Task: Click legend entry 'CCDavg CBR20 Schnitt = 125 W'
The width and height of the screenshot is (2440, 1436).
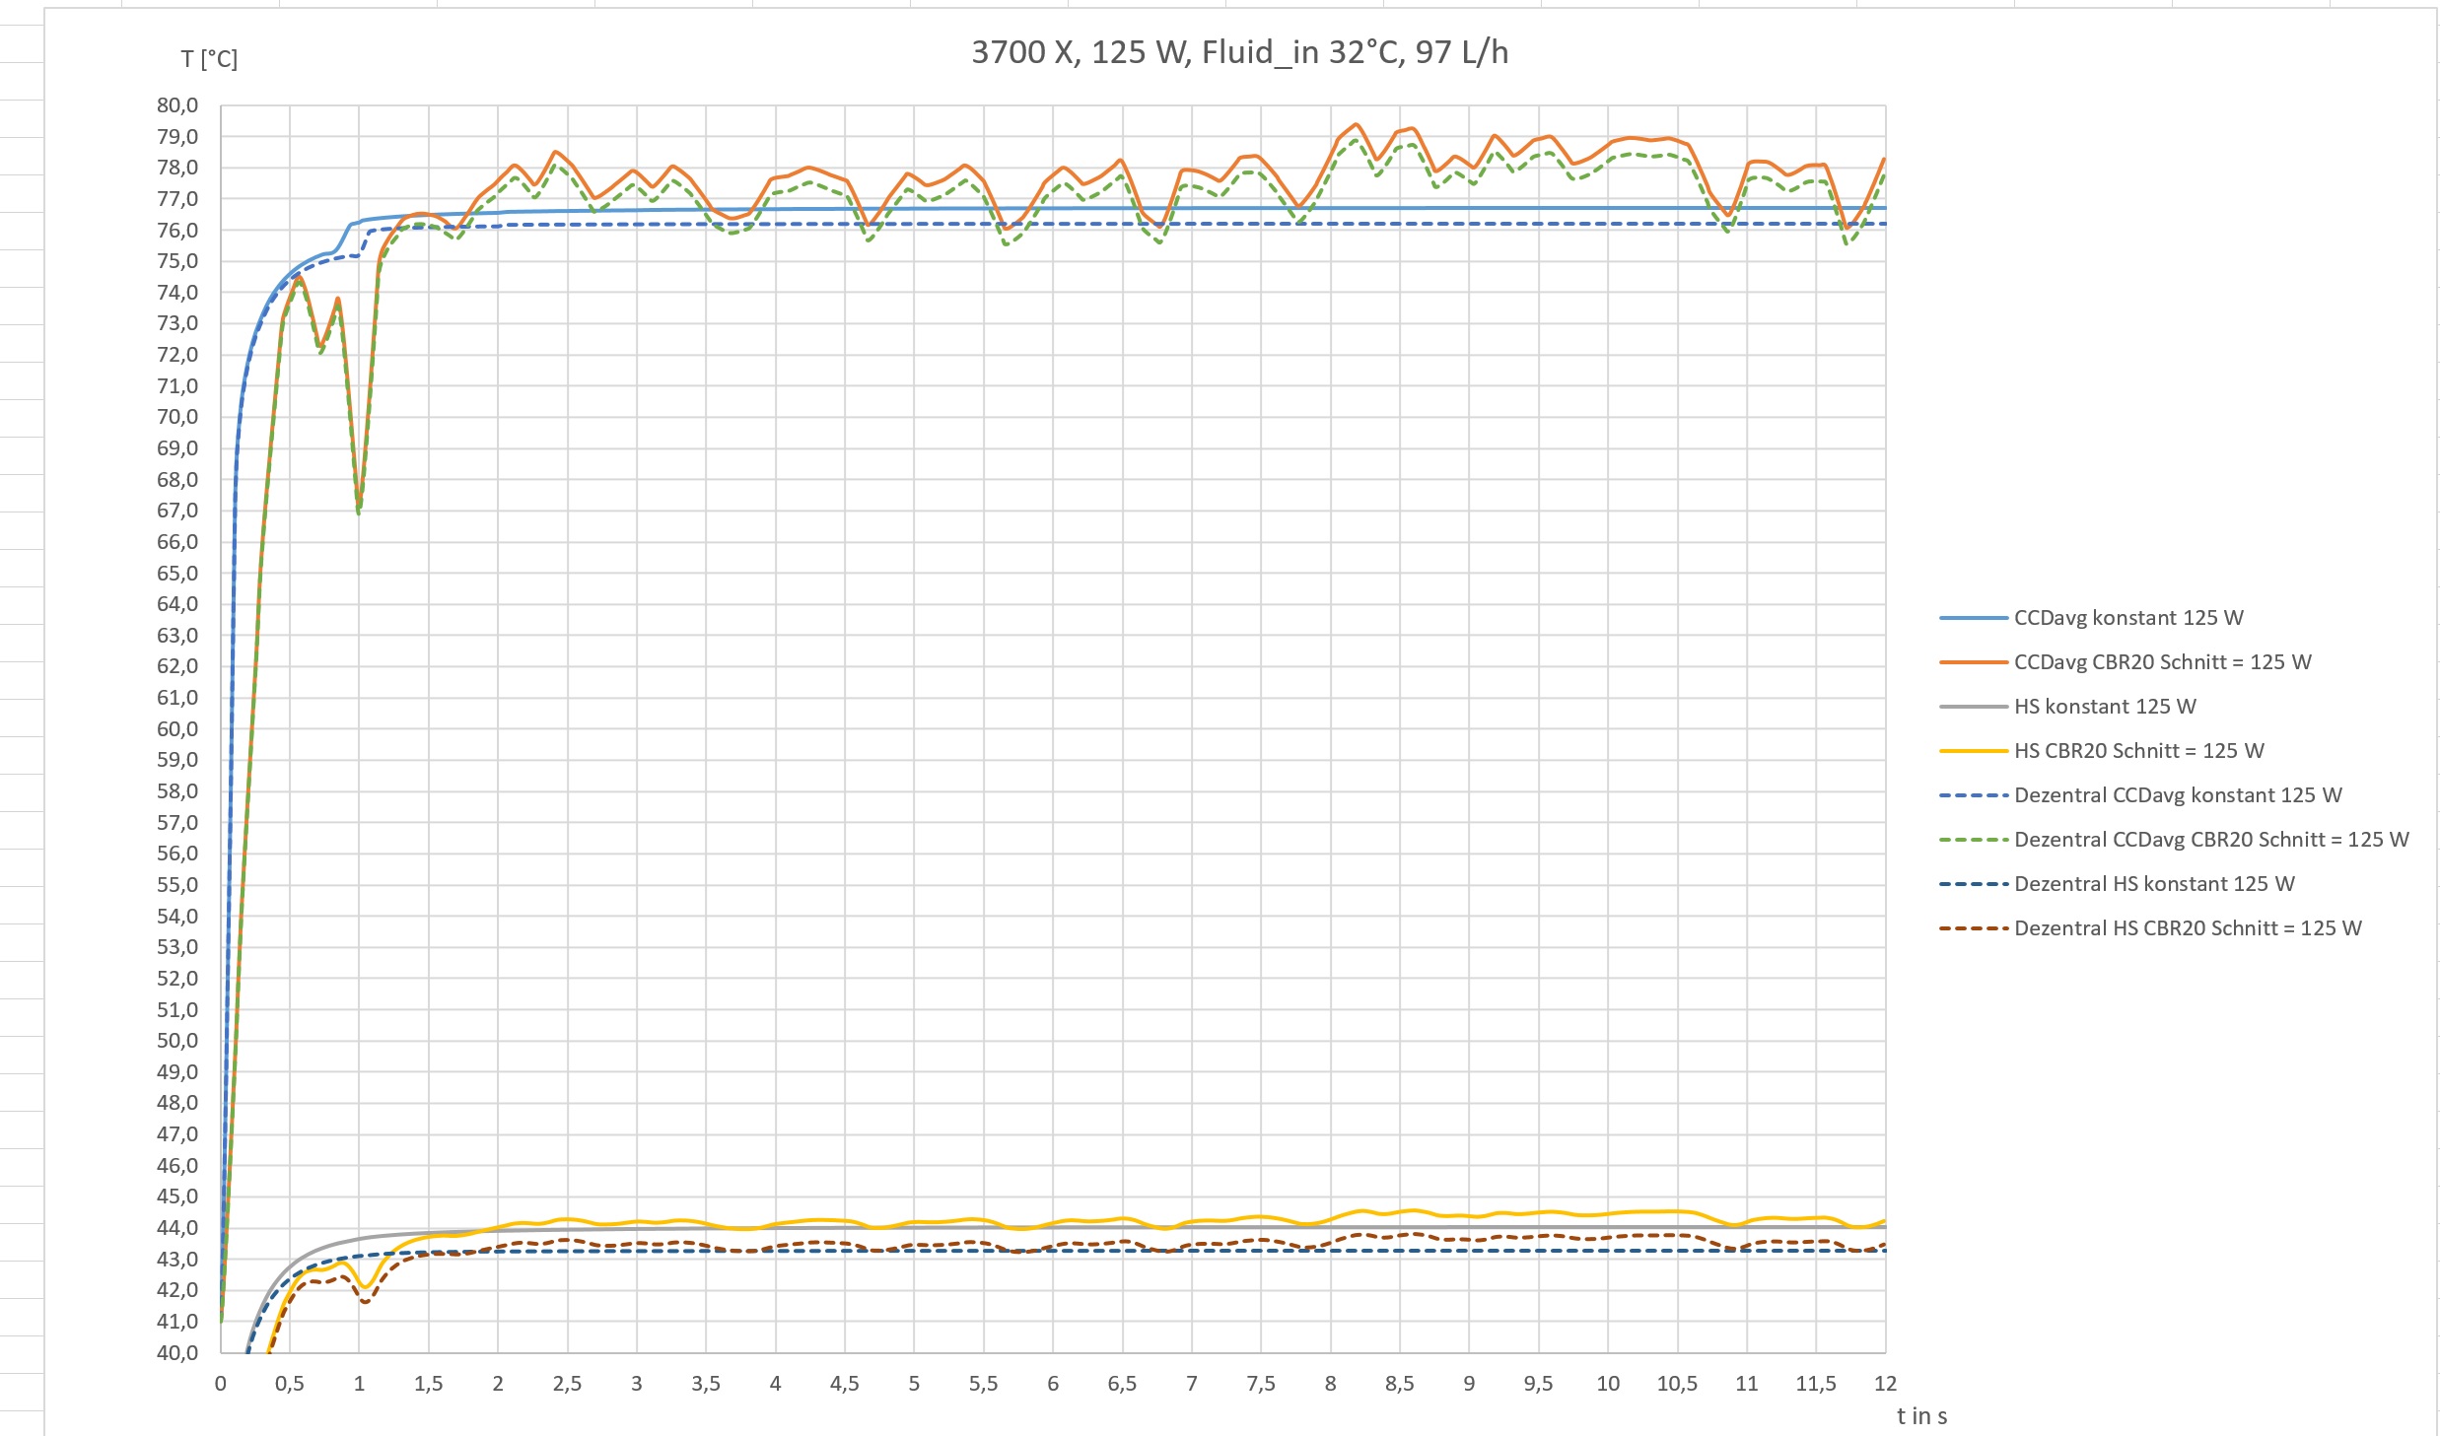Action: (2162, 662)
